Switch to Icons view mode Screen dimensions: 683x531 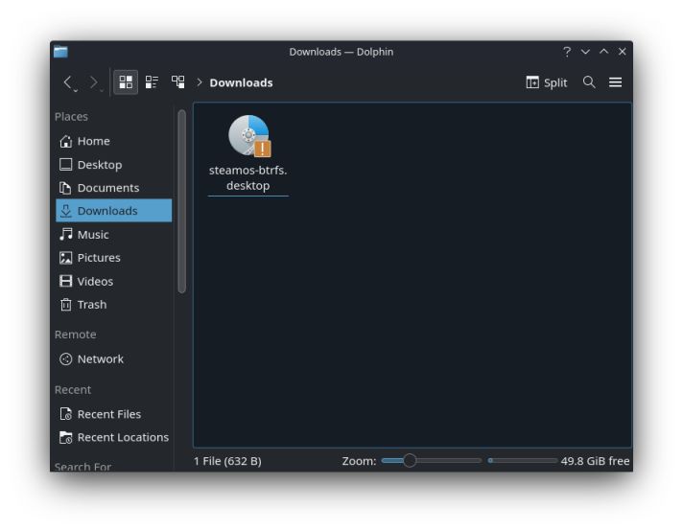tap(126, 82)
